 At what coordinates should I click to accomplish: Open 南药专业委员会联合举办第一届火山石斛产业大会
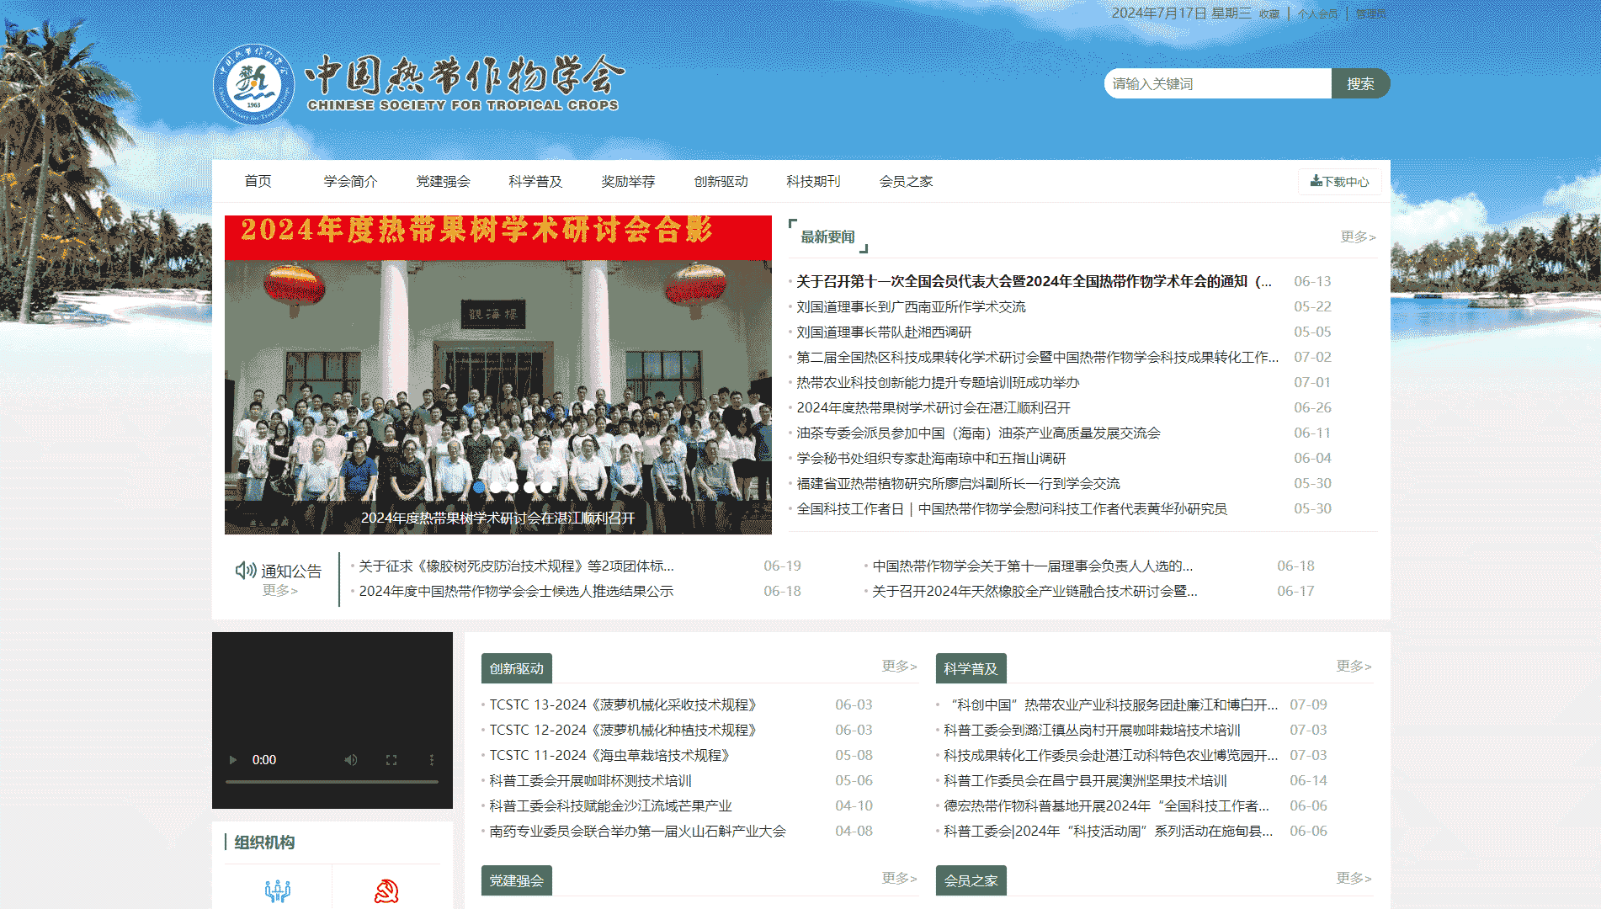[638, 832]
